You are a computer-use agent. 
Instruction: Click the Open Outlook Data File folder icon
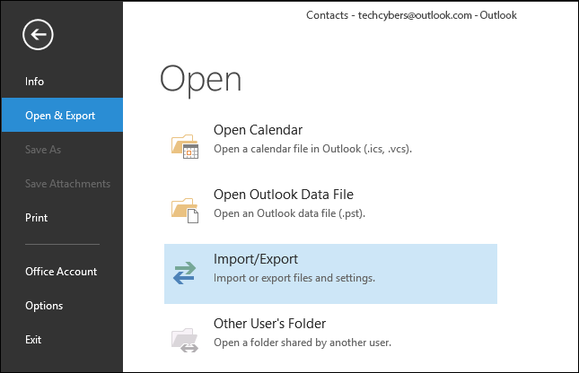click(185, 211)
